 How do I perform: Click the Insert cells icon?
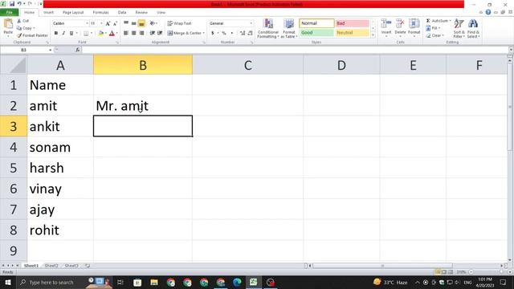pos(386,23)
